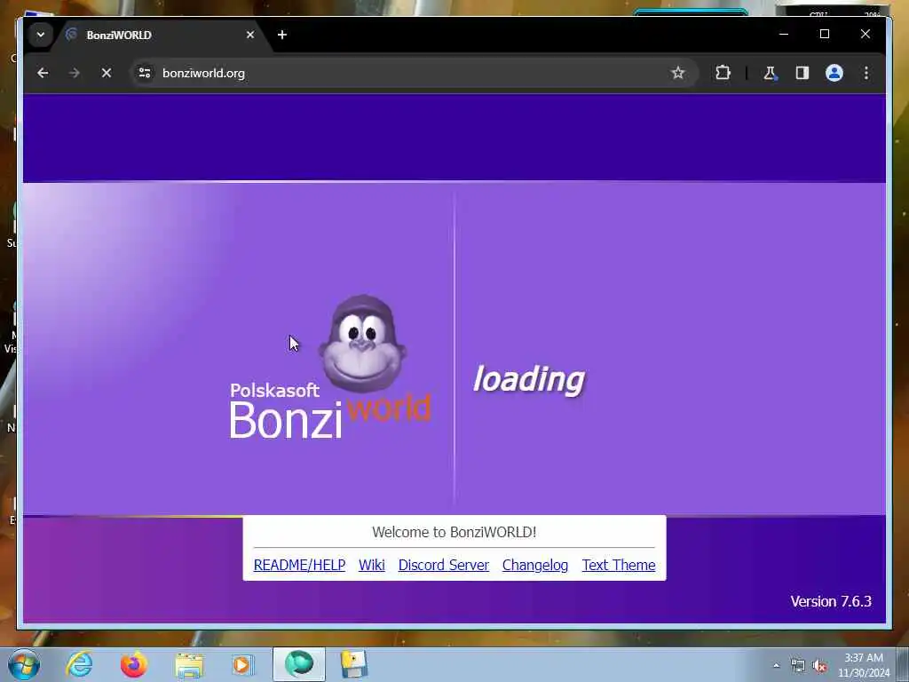Click the 'Version 7.6.3' text
The image size is (909, 682).
coord(831,601)
